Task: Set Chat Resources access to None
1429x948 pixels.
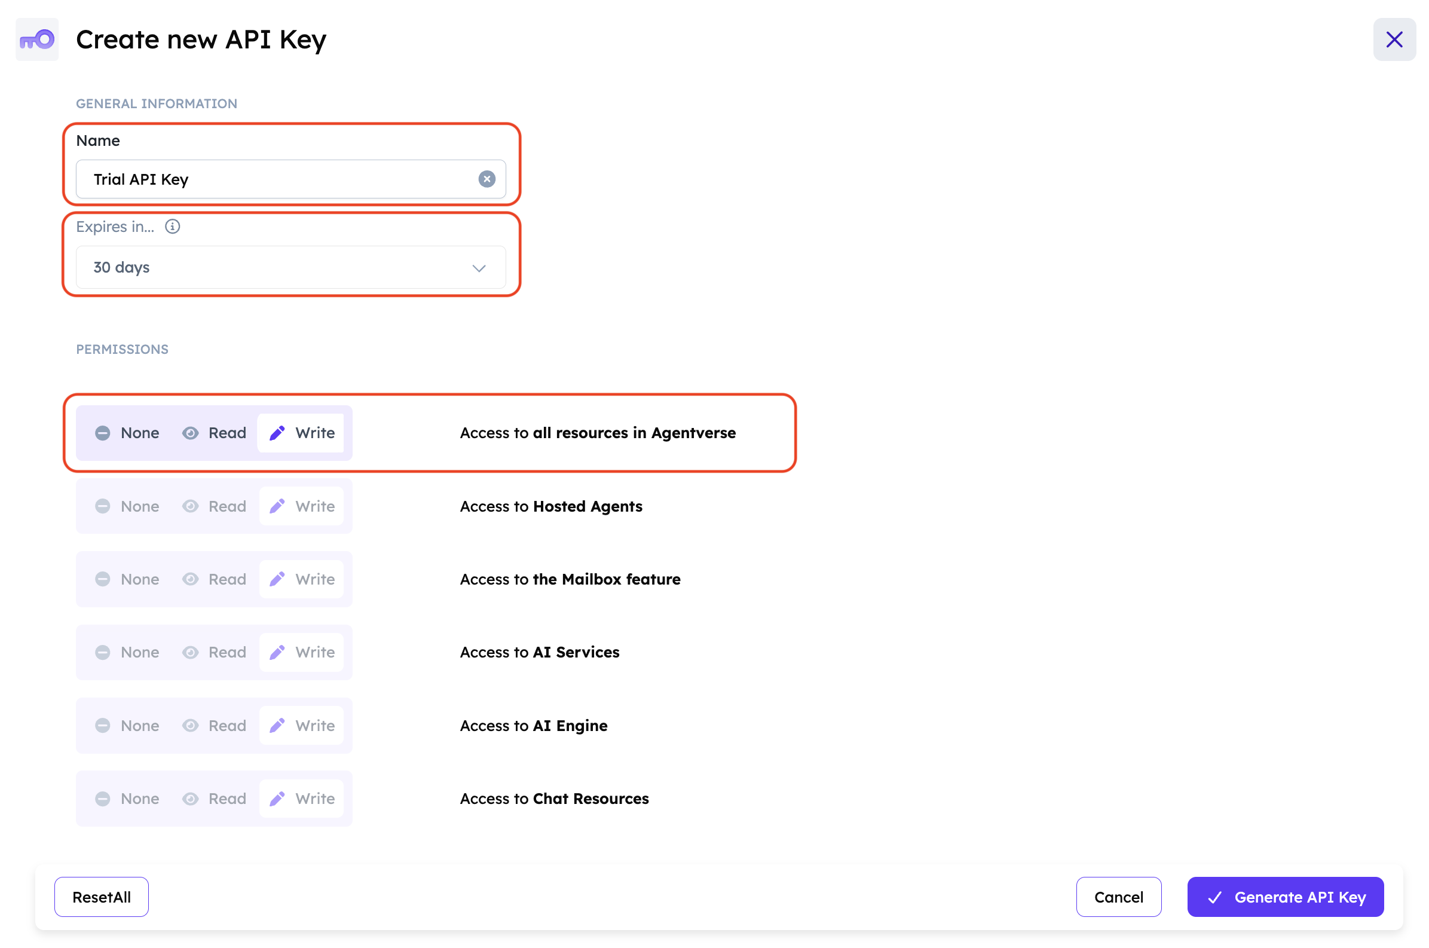Action: 127,799
